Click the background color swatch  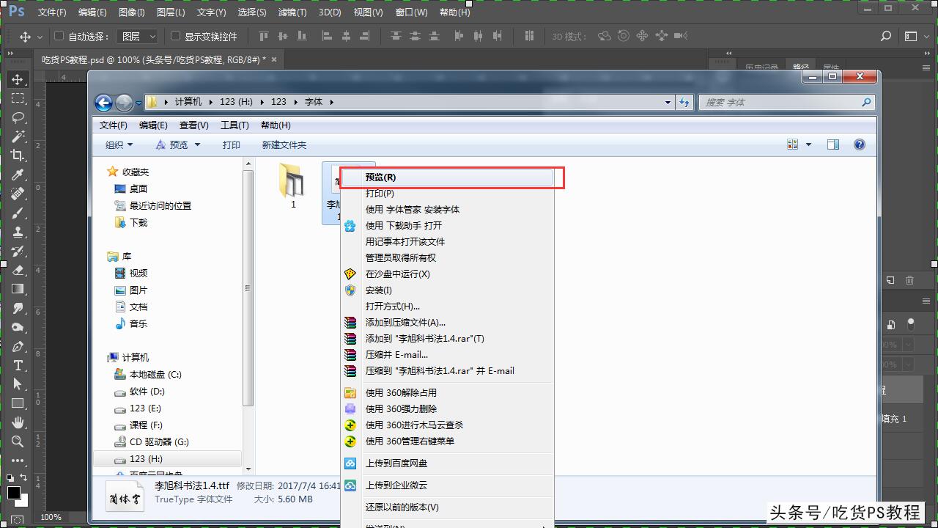[23, 502]
